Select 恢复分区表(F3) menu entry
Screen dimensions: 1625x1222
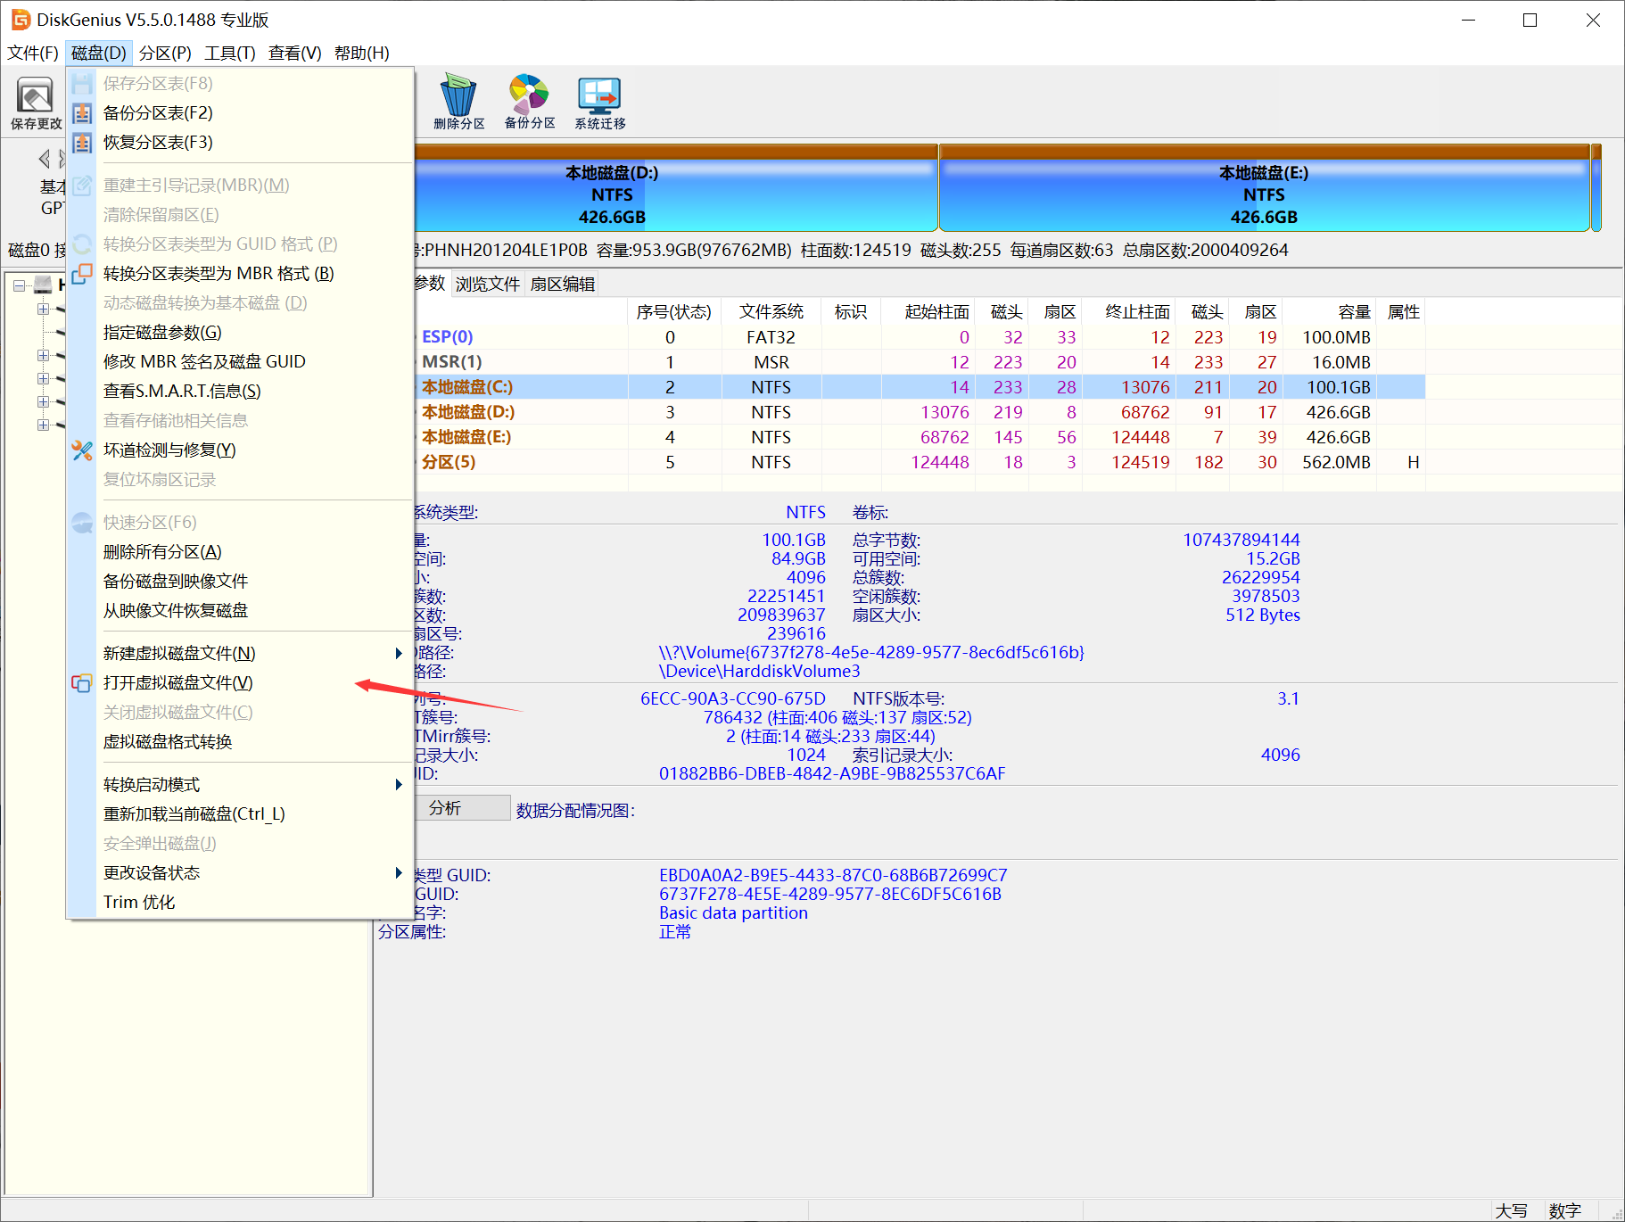point(241,143)
